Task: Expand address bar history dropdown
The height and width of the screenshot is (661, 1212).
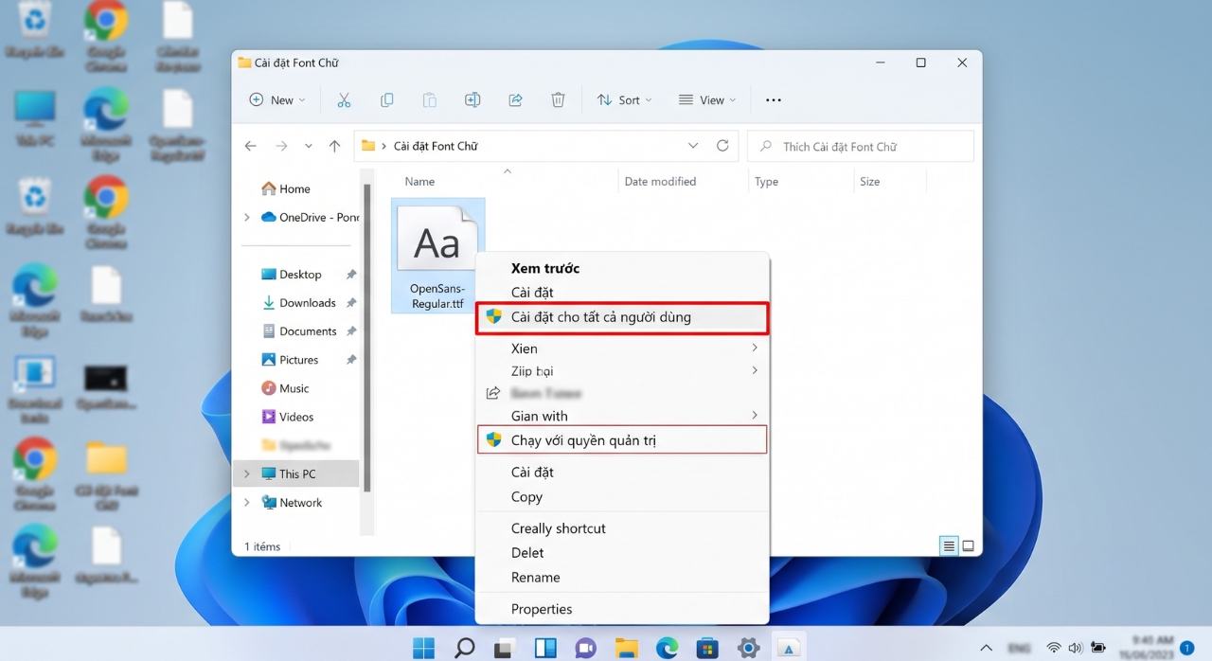Action: coord(693,146)
